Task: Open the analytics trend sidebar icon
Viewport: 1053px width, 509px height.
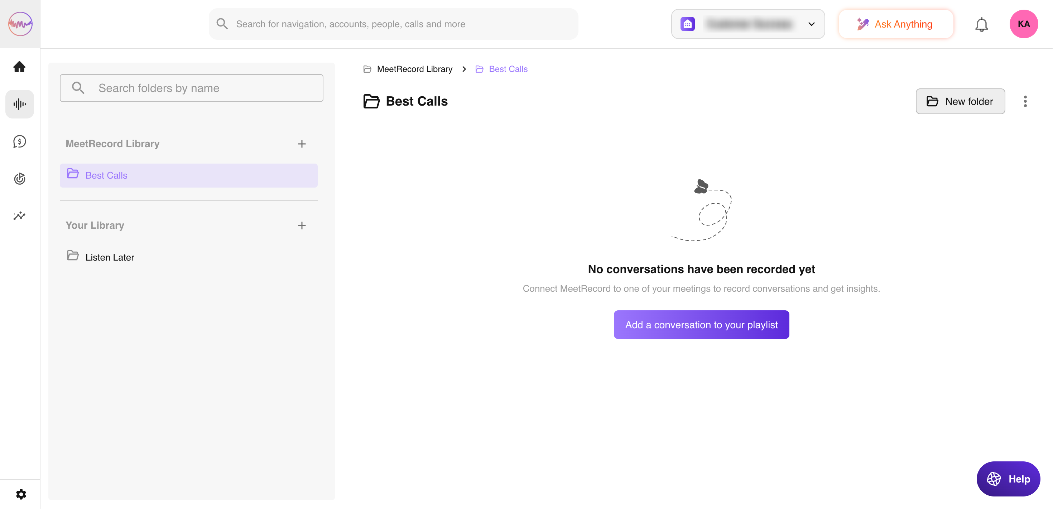Action: pos(19,216)
